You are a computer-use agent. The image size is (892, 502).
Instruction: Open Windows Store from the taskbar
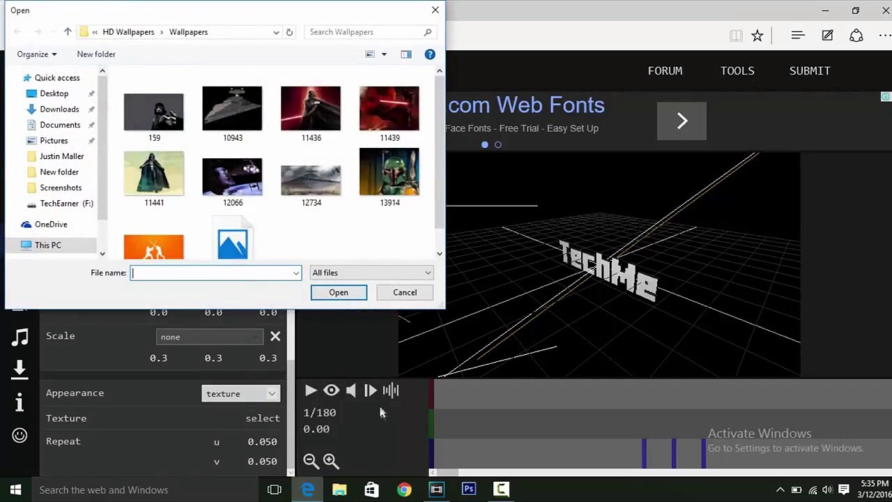coord(371,489)
